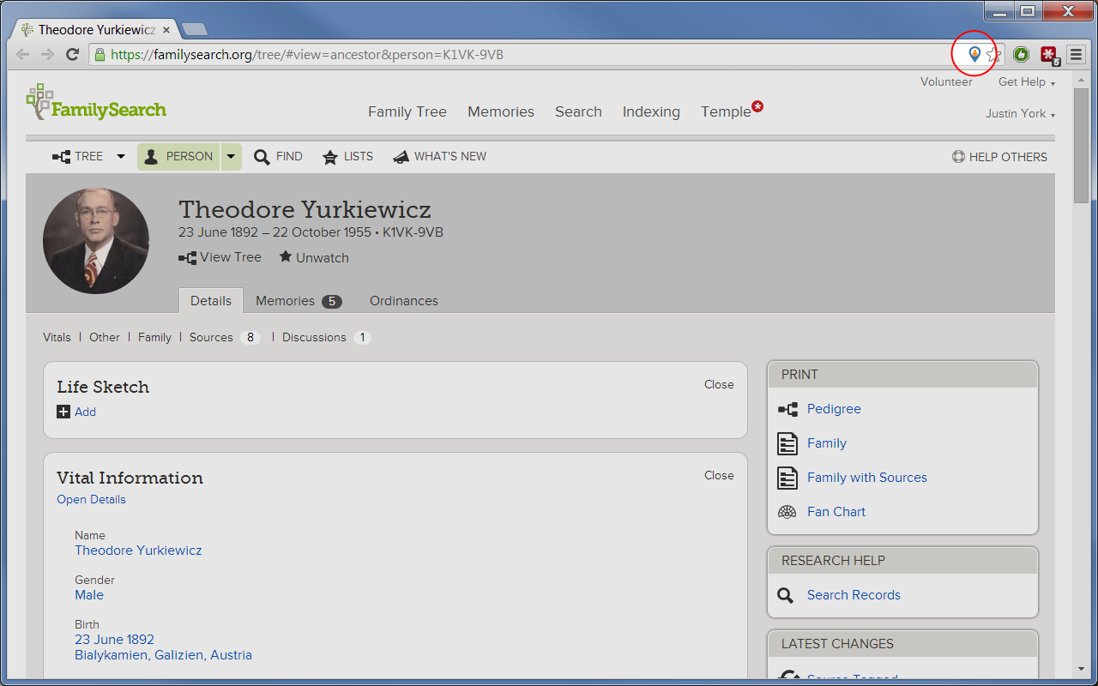Viewport: 1098px width, 686px height.
Task: Open Chrome menu hamburger icon
Action: pyautogui.click(x=1076, y=55)
